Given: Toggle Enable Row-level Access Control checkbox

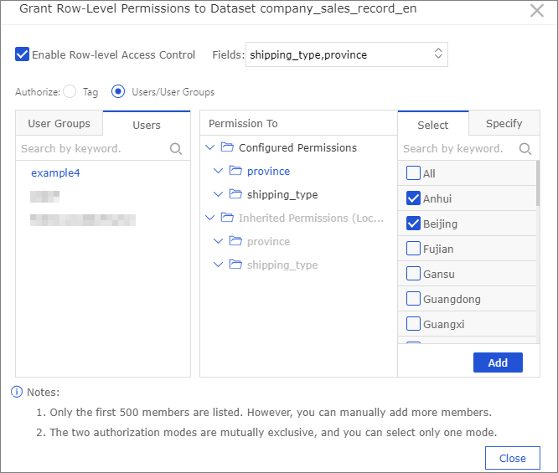Looking at the screenshot, I should coord(22,54).
